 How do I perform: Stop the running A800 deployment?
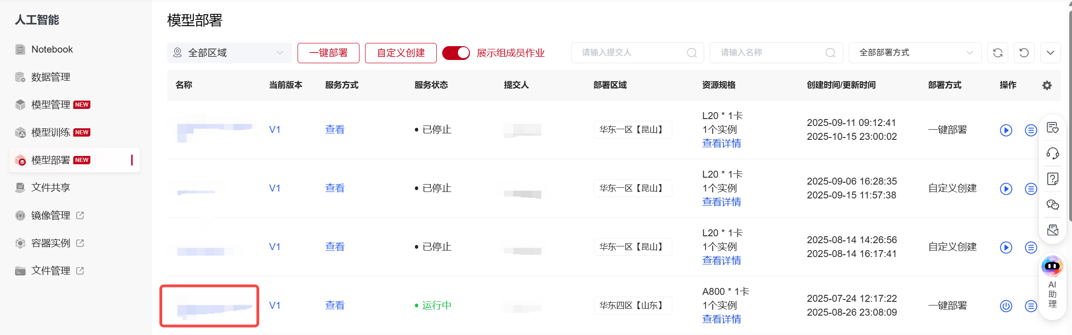click(x=1006, y=306)
